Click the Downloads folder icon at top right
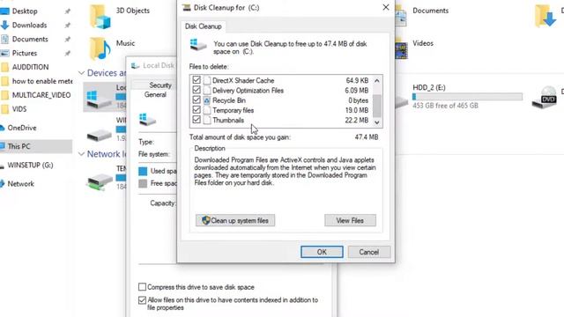564x317 pixels. point(545,16)
